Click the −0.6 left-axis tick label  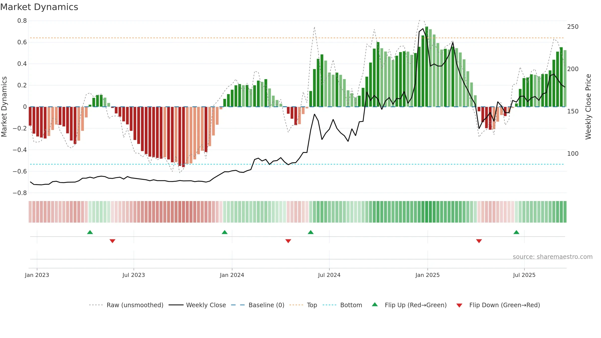click(20, 172)
